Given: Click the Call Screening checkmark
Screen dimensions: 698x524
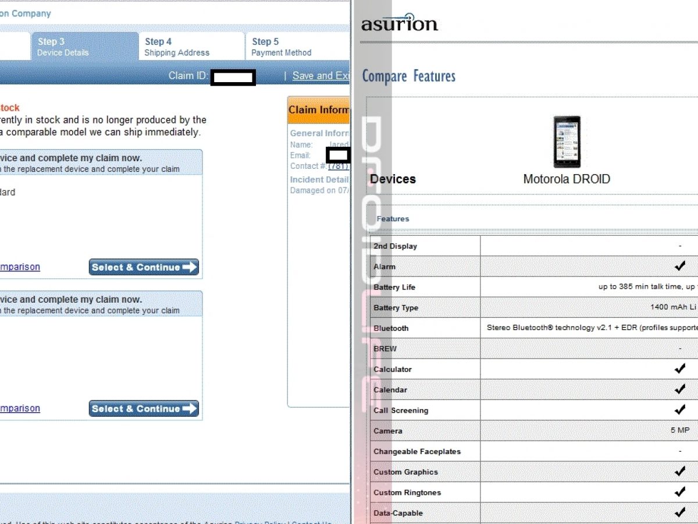Looking at the screenshot, I should 679,410.
